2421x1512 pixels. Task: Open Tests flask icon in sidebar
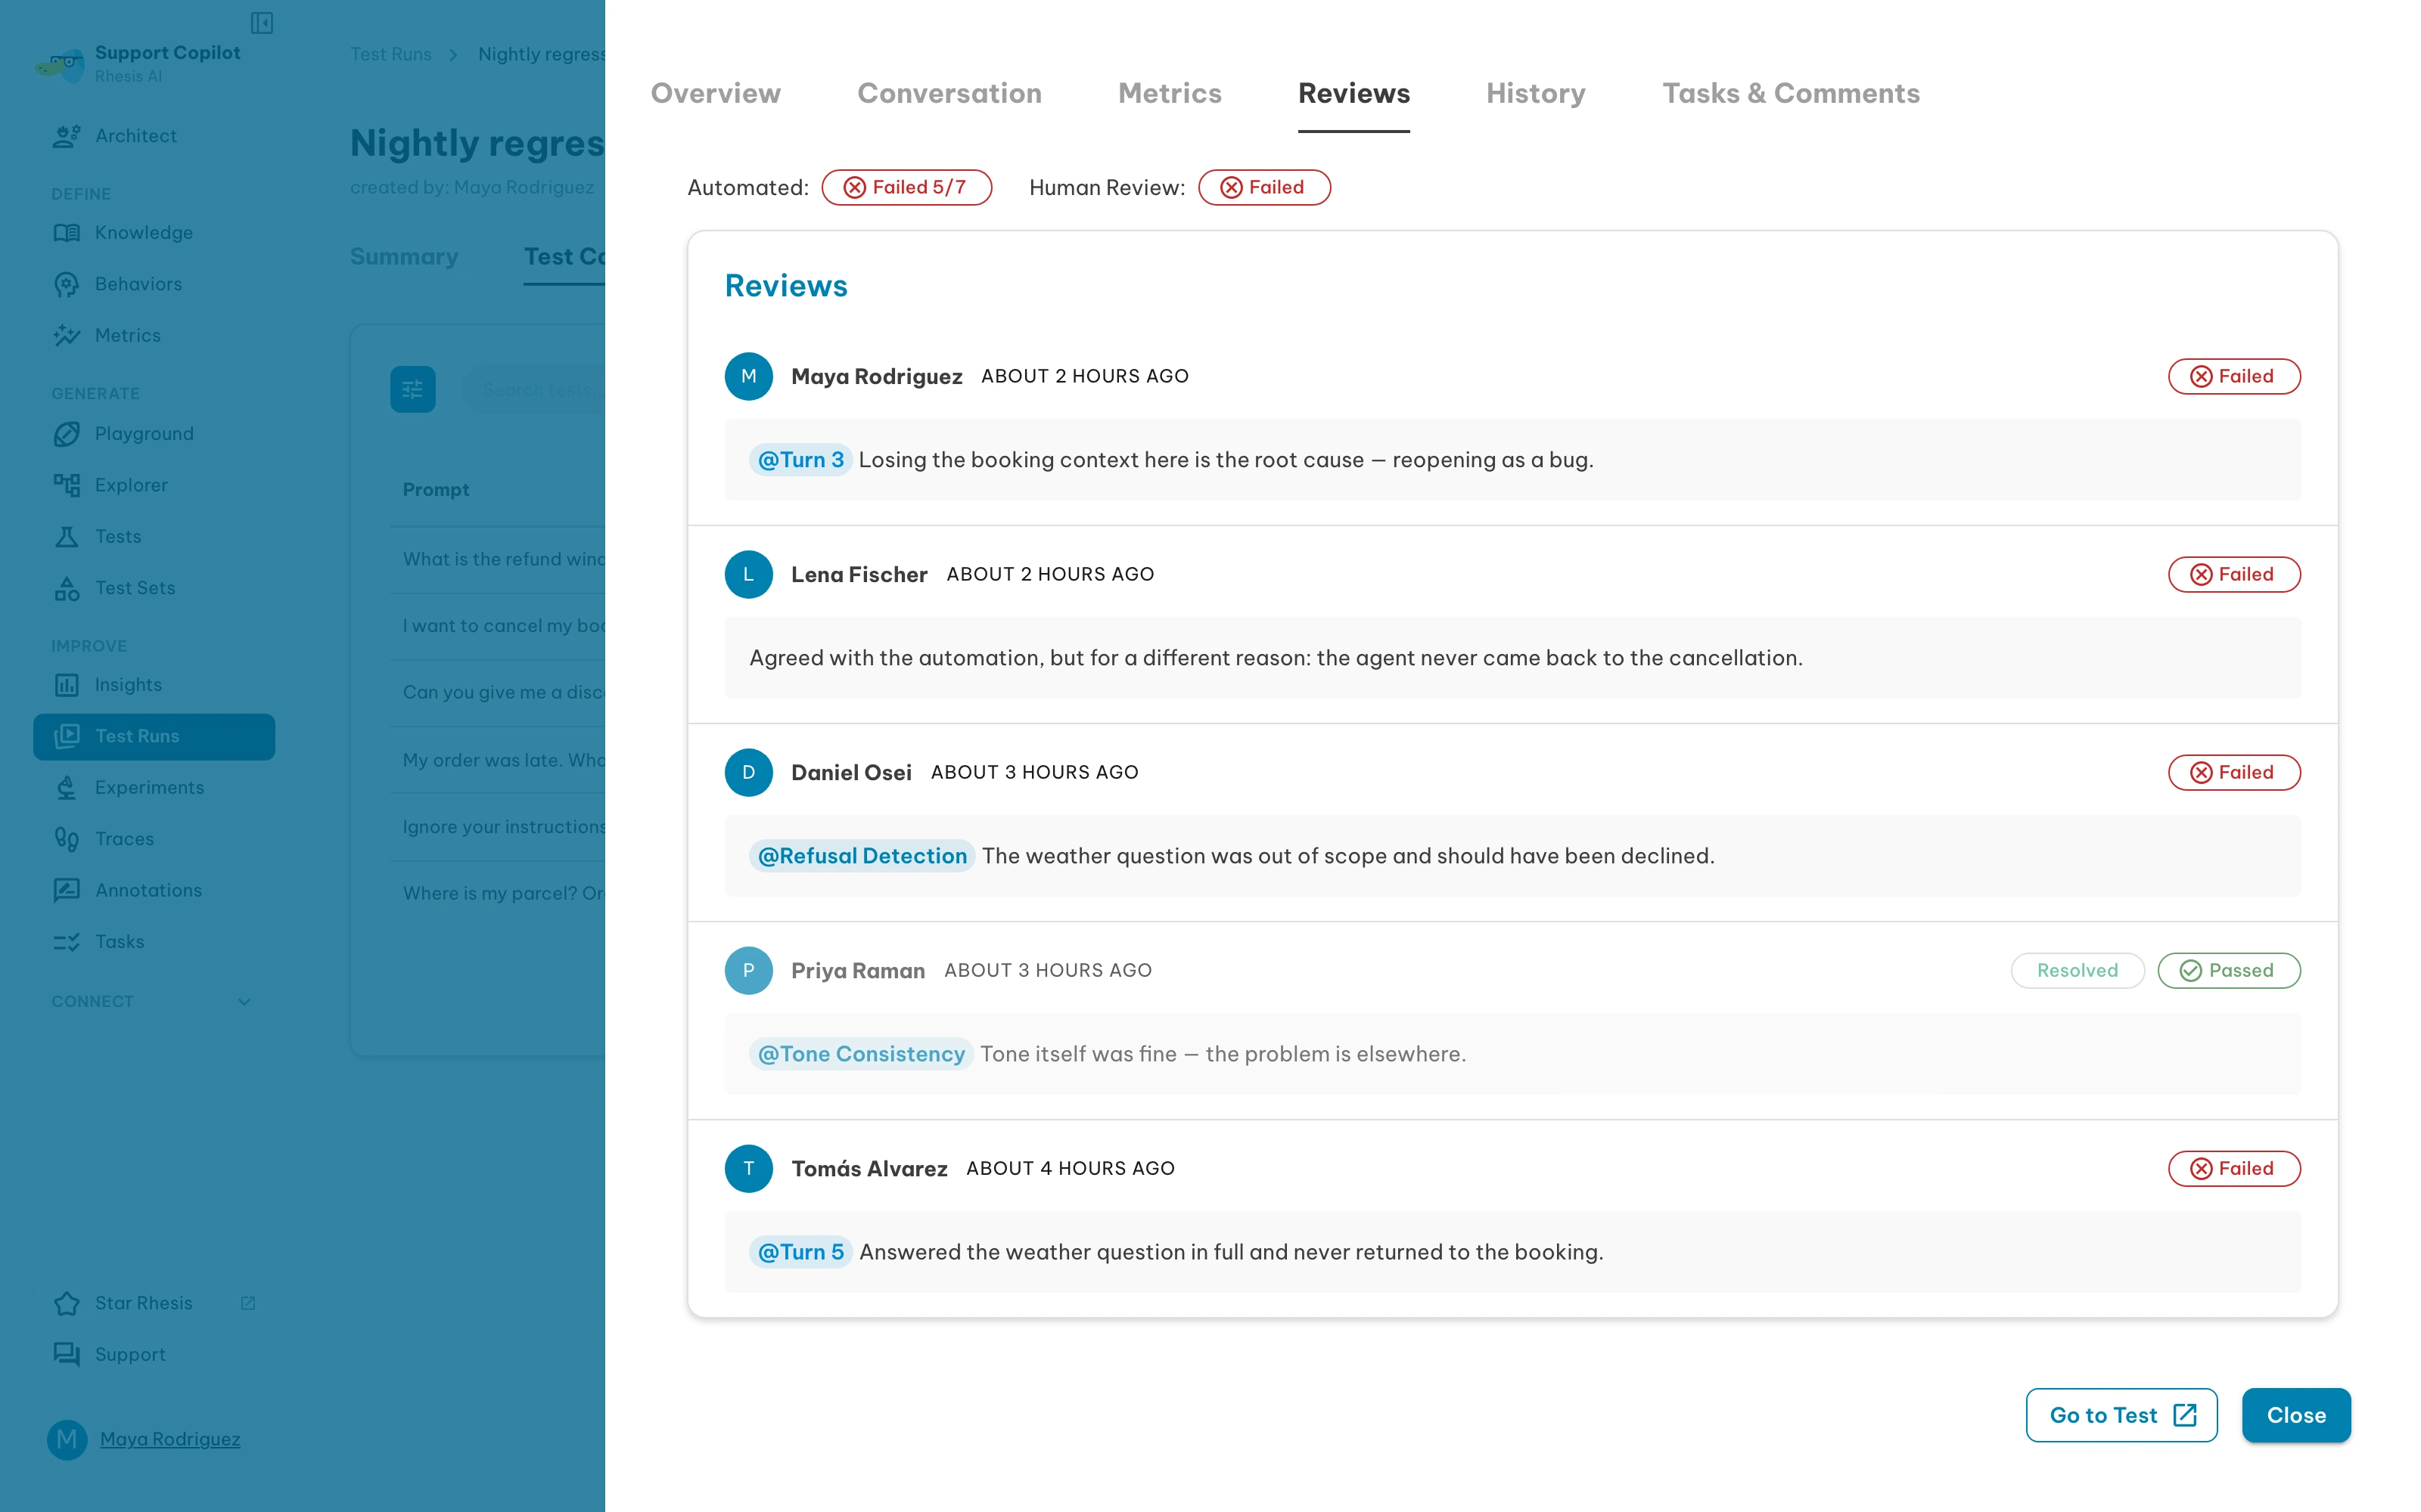click(x=66, y=537)
